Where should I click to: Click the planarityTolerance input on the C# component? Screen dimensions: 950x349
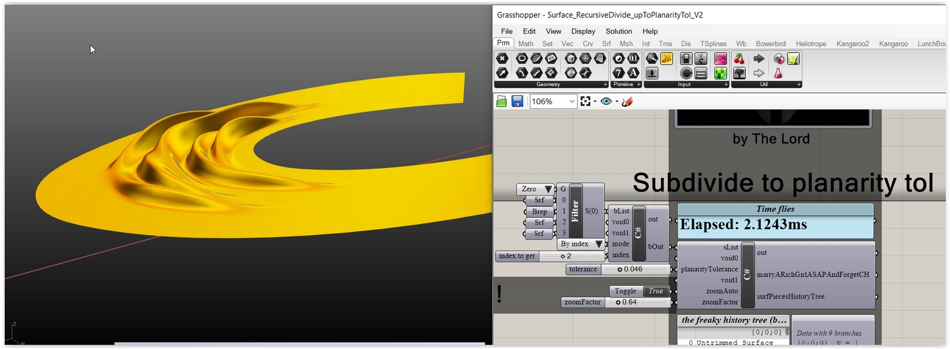[709, 269]
